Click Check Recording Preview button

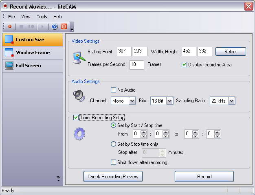pos(113,176)
